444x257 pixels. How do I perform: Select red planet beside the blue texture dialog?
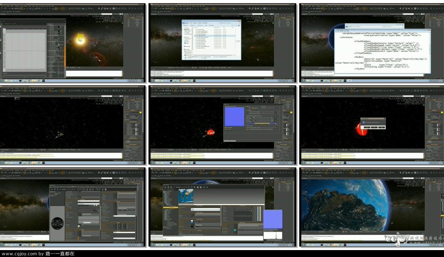tap(211, 132)
